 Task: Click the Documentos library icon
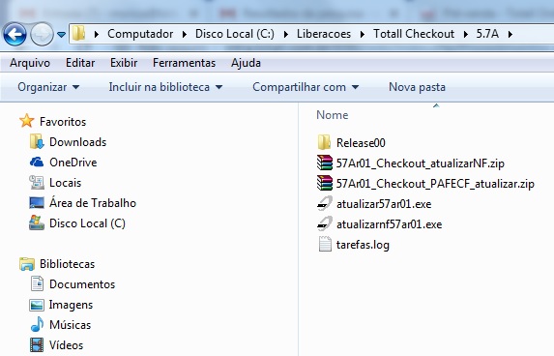point(37,283)
